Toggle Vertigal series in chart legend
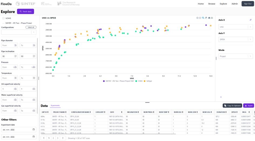 pyautogui.click(x=148, y=81)
